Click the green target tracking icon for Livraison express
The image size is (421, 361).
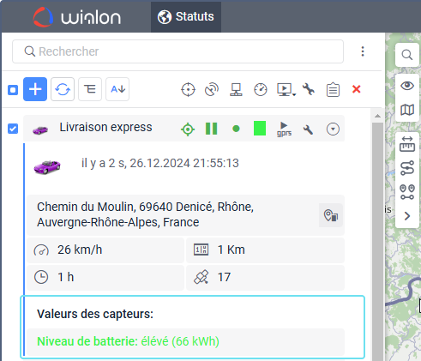coord(188,129)
